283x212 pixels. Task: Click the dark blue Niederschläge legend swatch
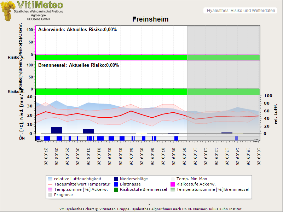(116, 179)
